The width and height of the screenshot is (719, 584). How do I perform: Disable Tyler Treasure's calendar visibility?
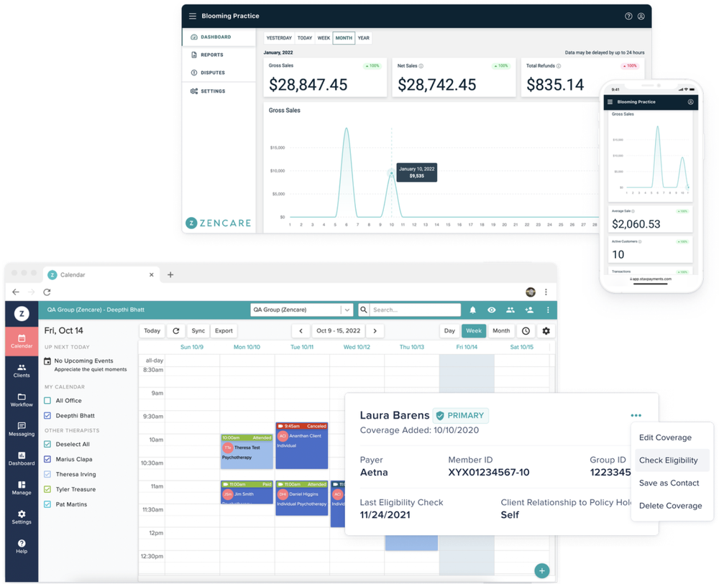tap(47, 489)
